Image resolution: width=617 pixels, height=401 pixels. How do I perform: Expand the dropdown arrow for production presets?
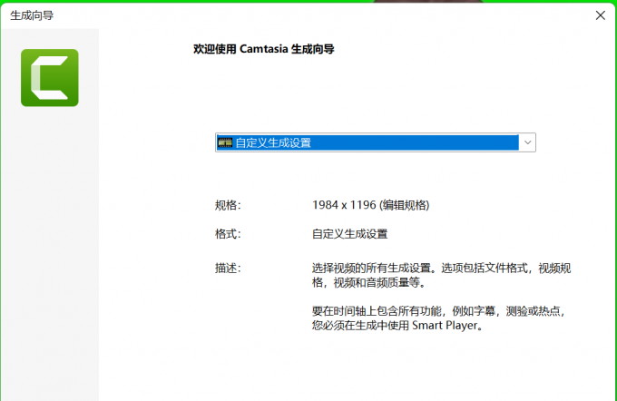pyautogui.click(x=528, y=142)
